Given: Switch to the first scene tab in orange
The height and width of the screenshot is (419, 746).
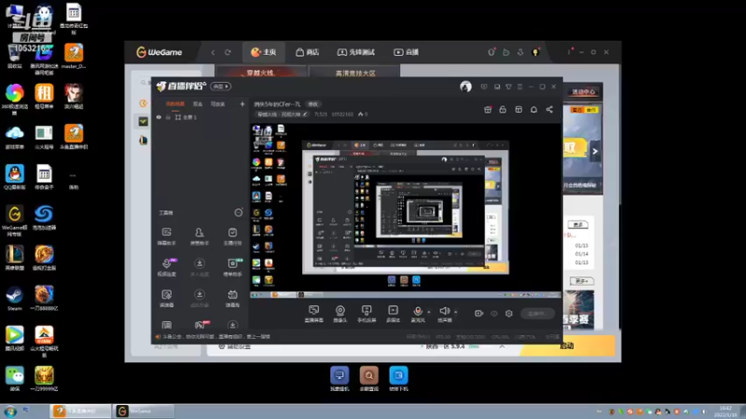Looking at the screenshot, I should [x=174, y=104].
